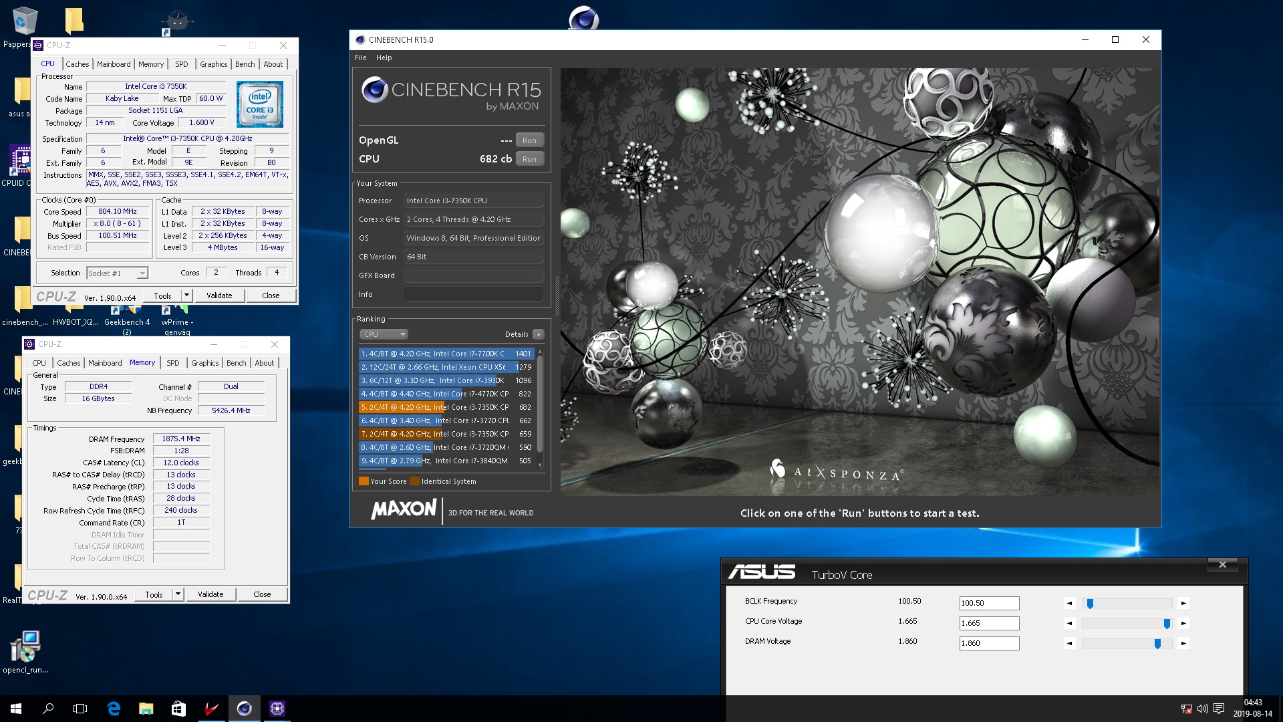Screen dimensions: 1283x722
Task: Decrease DRAM Voltage with left arrow
Action: [1069, 643]
